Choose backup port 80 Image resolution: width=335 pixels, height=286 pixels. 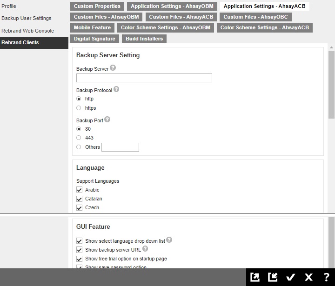[79, 129]
